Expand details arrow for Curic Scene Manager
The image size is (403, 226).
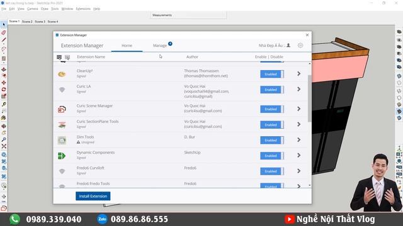click(x=298, y=109)
